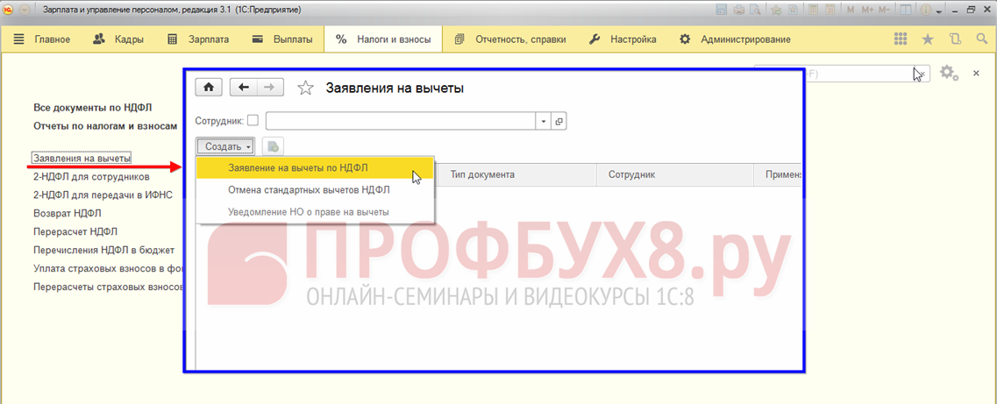Click the favorites page-star icon in title bar
Viewport: 997px width, 404px height.
tap(793, 11)
